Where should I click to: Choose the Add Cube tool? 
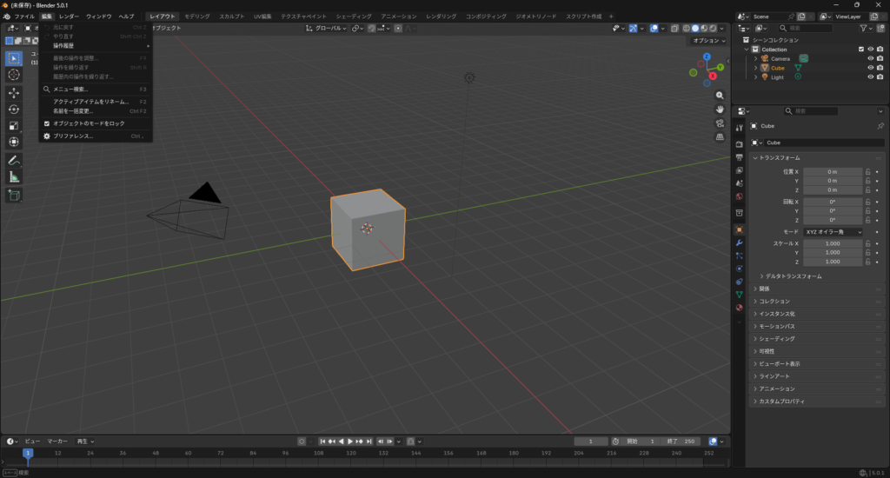(14, 196)
